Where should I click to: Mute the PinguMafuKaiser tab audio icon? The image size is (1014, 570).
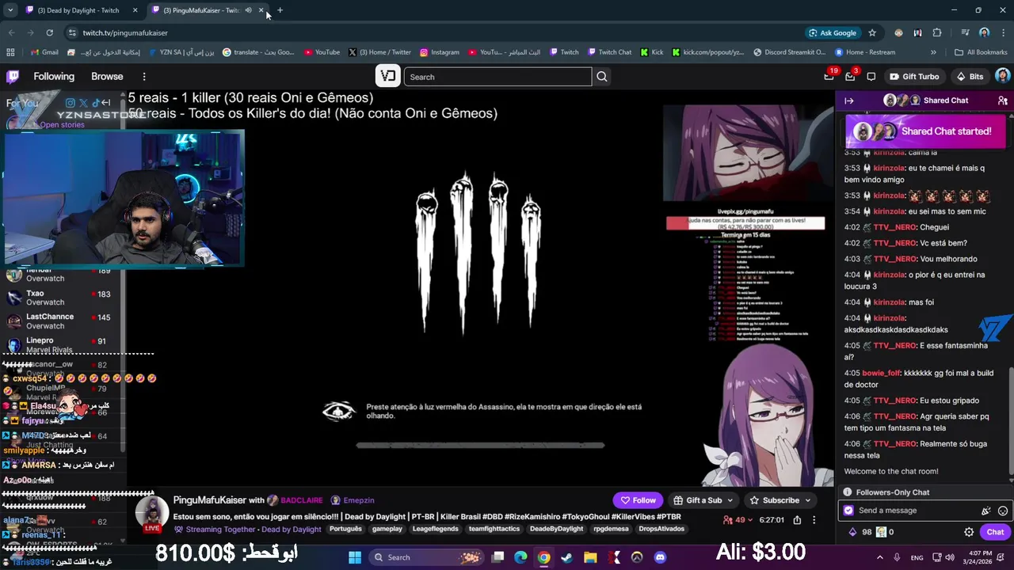(248, 10)
